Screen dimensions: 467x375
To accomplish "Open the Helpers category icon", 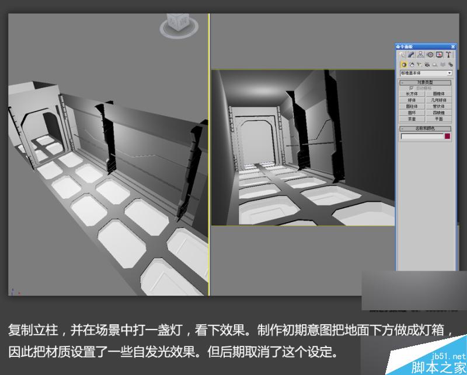I will pyautogui.click(x=436, y=64).
